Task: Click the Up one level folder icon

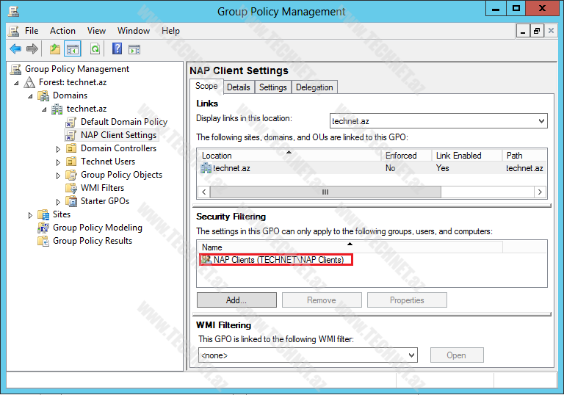Action: 55,49
